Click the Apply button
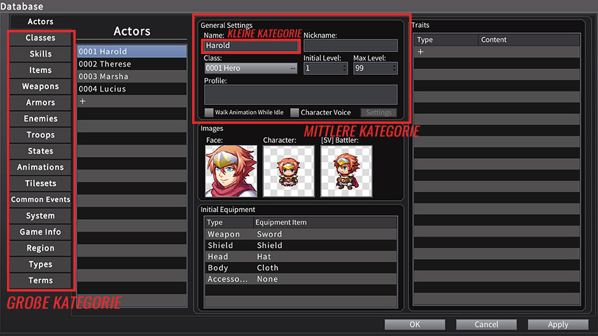The height and width of the screenshot is (336, 598). coord(558,325)
